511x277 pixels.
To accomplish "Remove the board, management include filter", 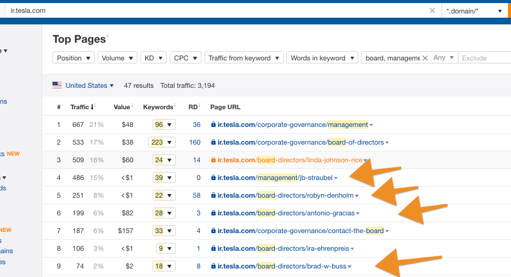I will click(x=425, y=58).
